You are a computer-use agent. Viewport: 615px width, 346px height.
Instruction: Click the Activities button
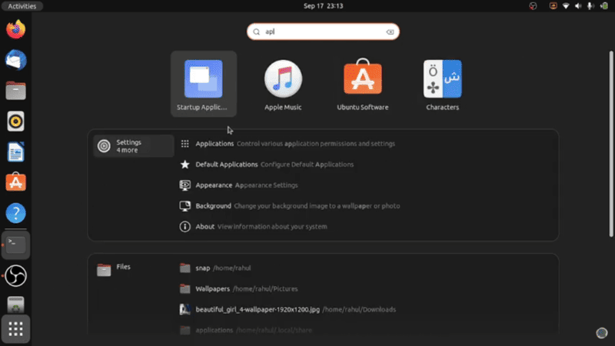click(x=22, y=6)
